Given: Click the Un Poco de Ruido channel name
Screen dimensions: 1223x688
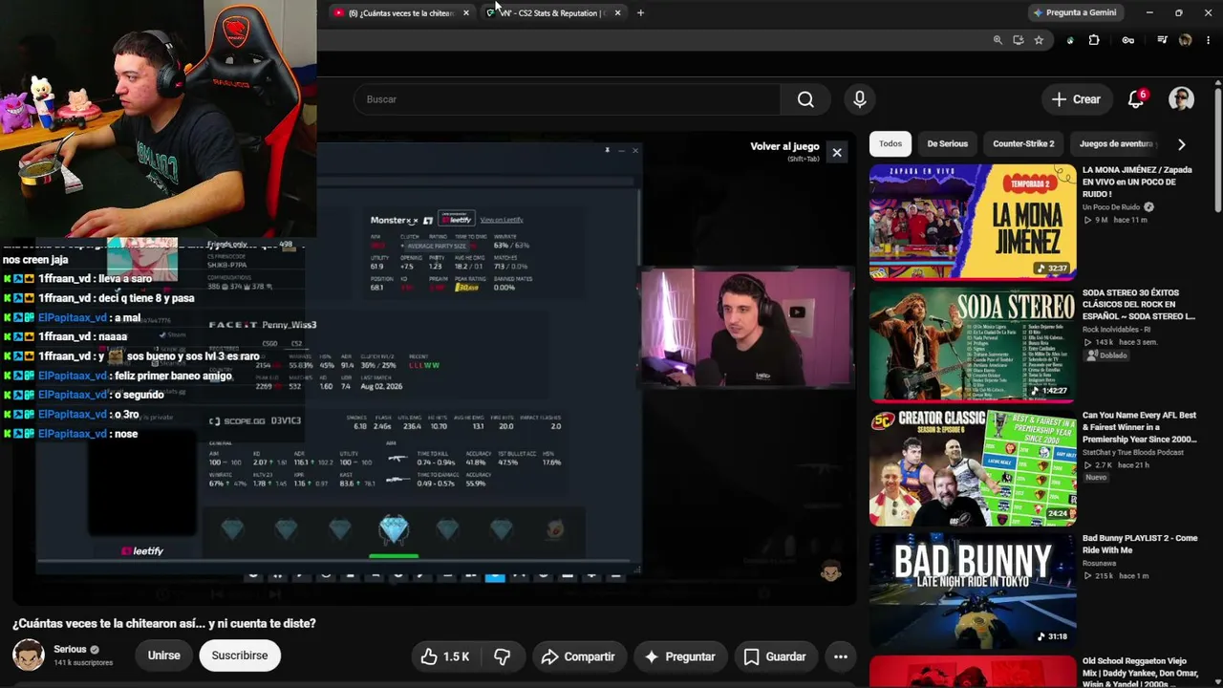Looking at the screenshot, I should pos(1112,207).
